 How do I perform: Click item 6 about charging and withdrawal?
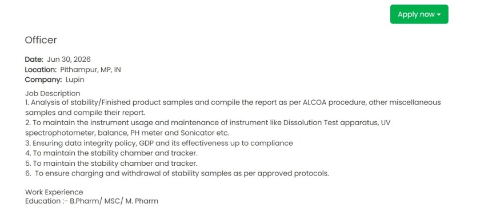point(177,173)
